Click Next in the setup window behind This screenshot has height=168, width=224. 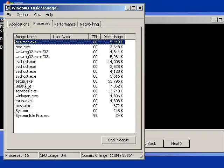pyautogui.click(x=176, y=143)
